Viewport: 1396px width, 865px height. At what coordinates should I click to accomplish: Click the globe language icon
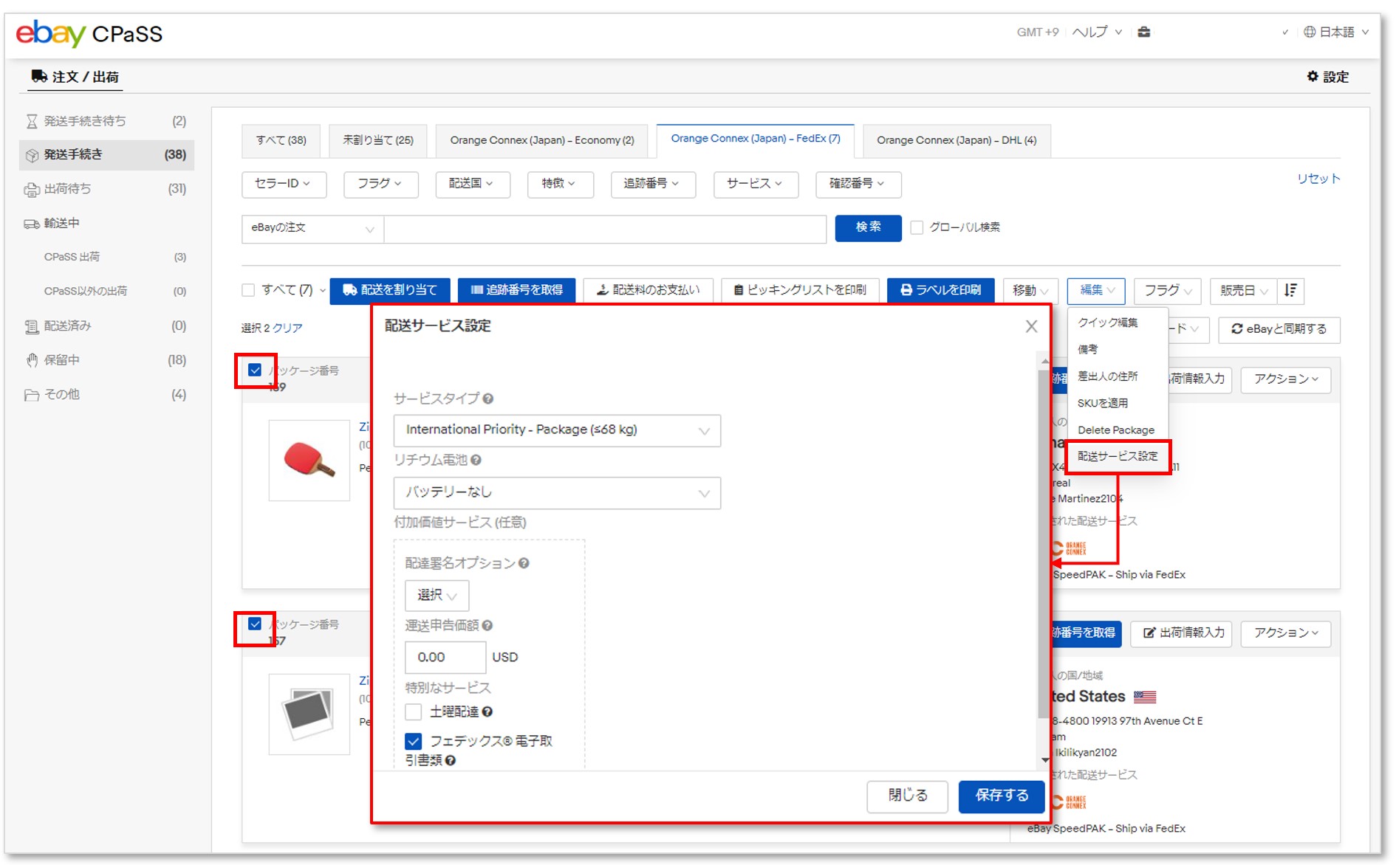click(x=1310, y=32)
